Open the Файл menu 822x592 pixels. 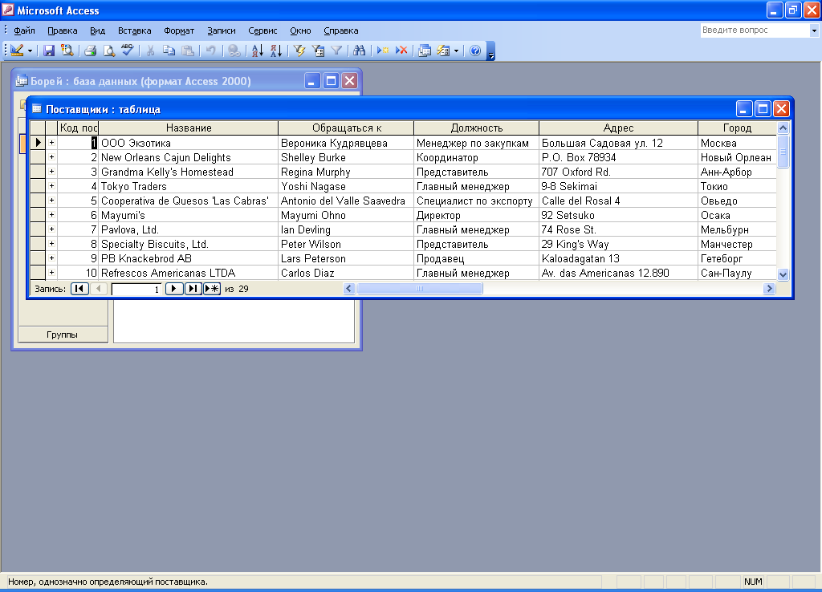click(x=24, y=30)
